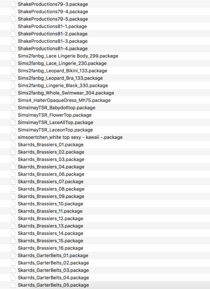Select ShakeProductions81-2.package in list
Viewport: 210px width, 289px height.
tap(105, 34)
